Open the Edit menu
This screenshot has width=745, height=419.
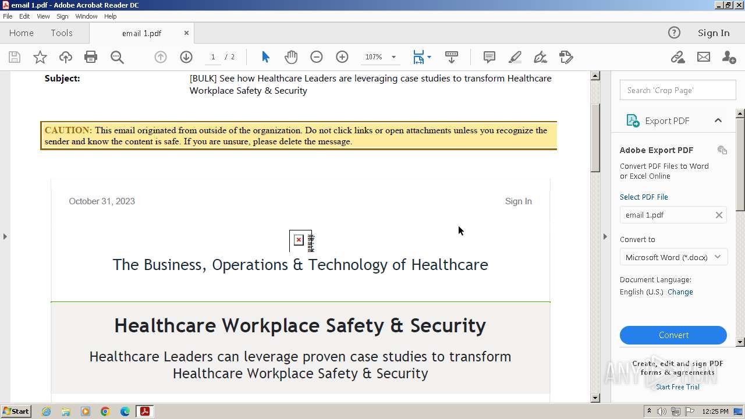pos(24,16)
